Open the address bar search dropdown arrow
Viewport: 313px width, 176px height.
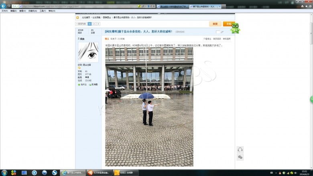(x=146, y=6)
